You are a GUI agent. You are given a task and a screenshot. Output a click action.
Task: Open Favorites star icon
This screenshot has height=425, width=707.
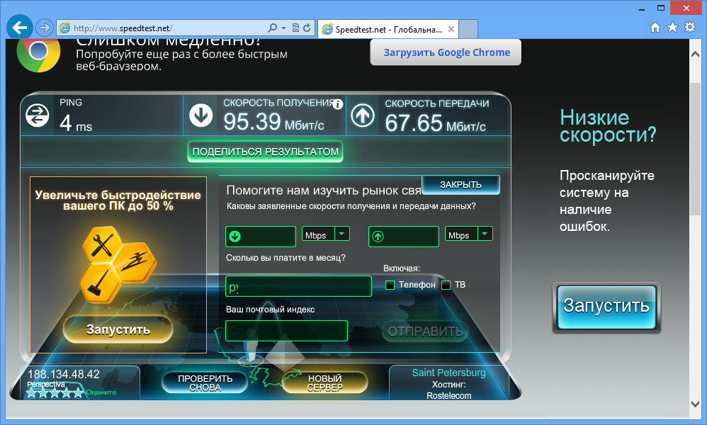pos(672,28)
